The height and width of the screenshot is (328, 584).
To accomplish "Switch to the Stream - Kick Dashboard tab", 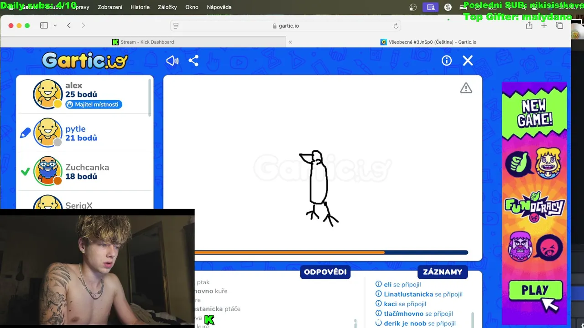I will 143,42.
